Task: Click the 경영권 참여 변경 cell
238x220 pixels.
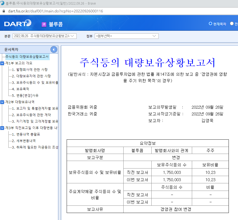Action: 176,209
